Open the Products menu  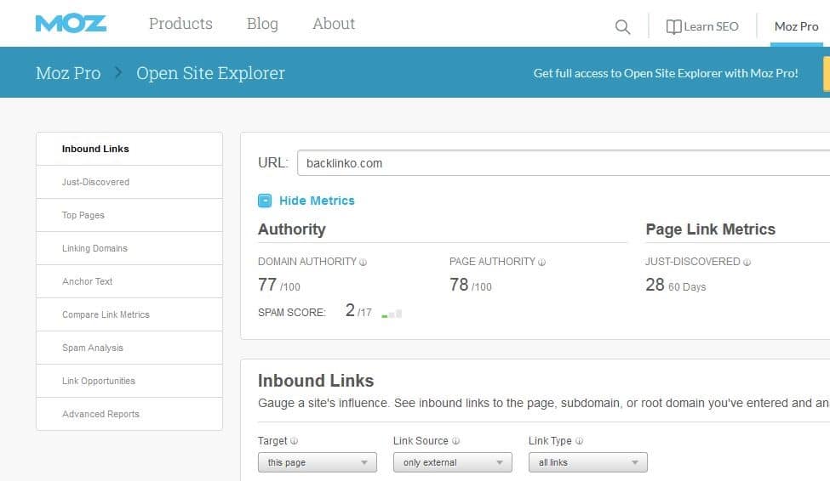180,24
